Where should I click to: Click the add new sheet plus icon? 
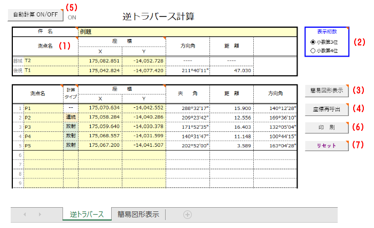(x=187, y=215)
